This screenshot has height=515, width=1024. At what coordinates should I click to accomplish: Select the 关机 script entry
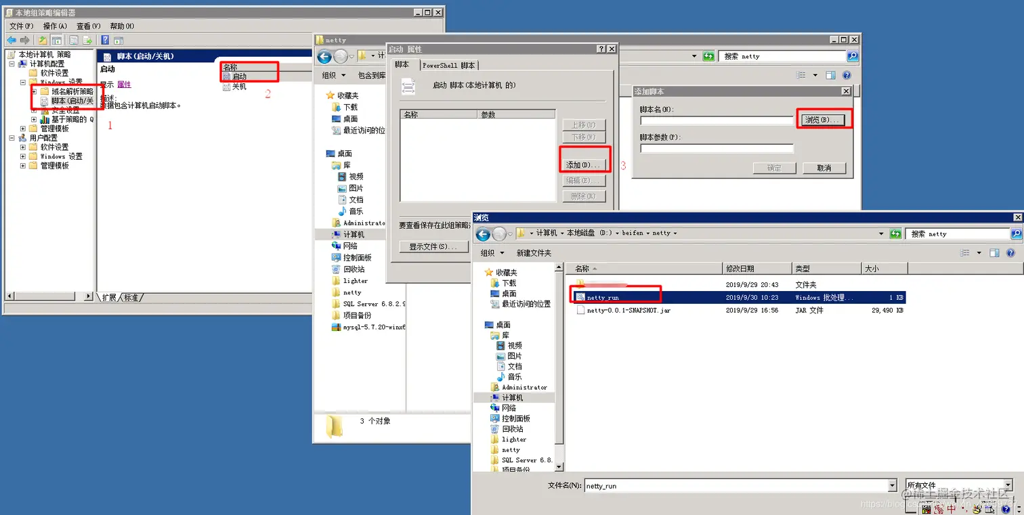239,87
